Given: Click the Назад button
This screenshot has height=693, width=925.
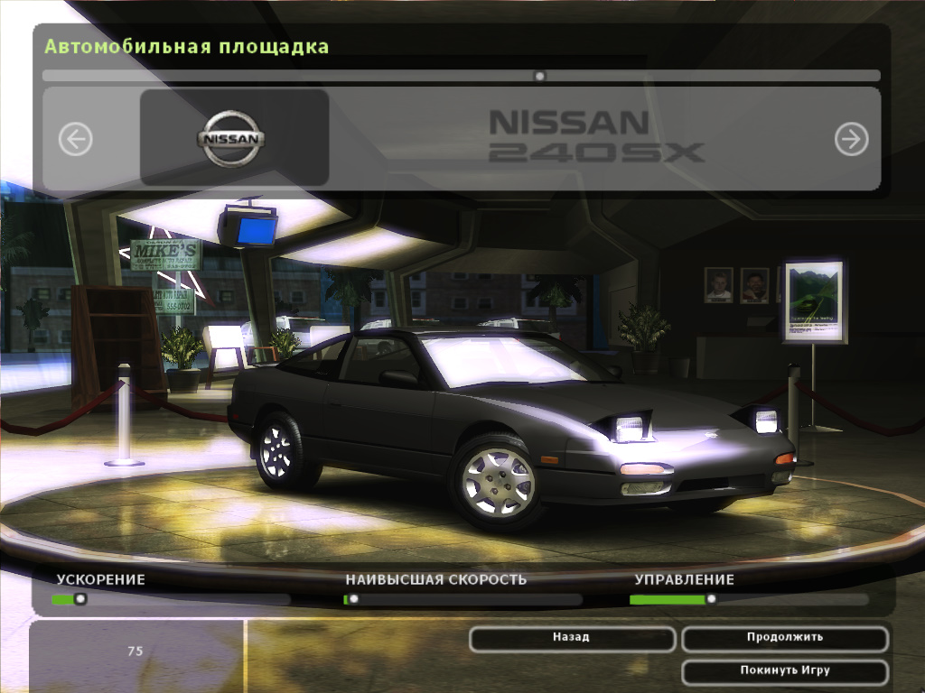Looking at the screenshot, I should tap(572, 640).
